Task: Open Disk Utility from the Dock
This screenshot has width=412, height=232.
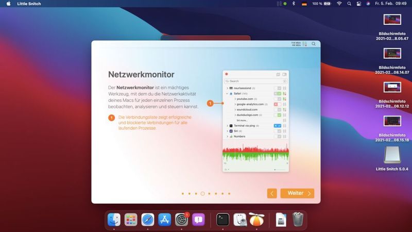Action: point(240,220)
